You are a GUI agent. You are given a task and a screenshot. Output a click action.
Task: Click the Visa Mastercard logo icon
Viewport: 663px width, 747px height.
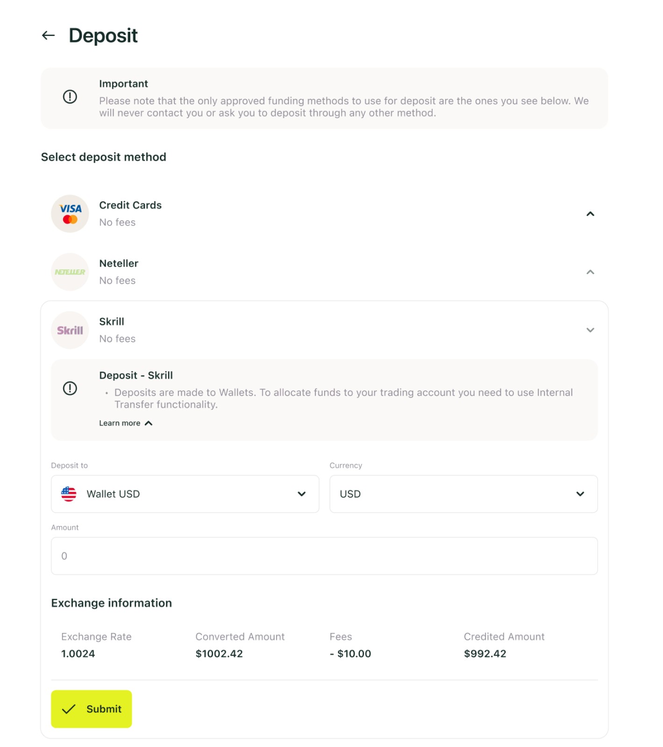(70, 214)
